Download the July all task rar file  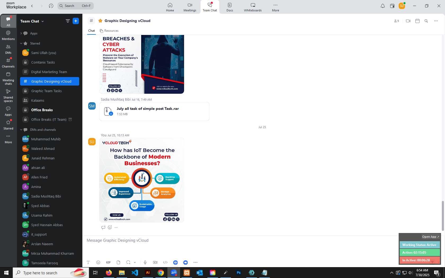pyautogui.click(x=111, y=114)
